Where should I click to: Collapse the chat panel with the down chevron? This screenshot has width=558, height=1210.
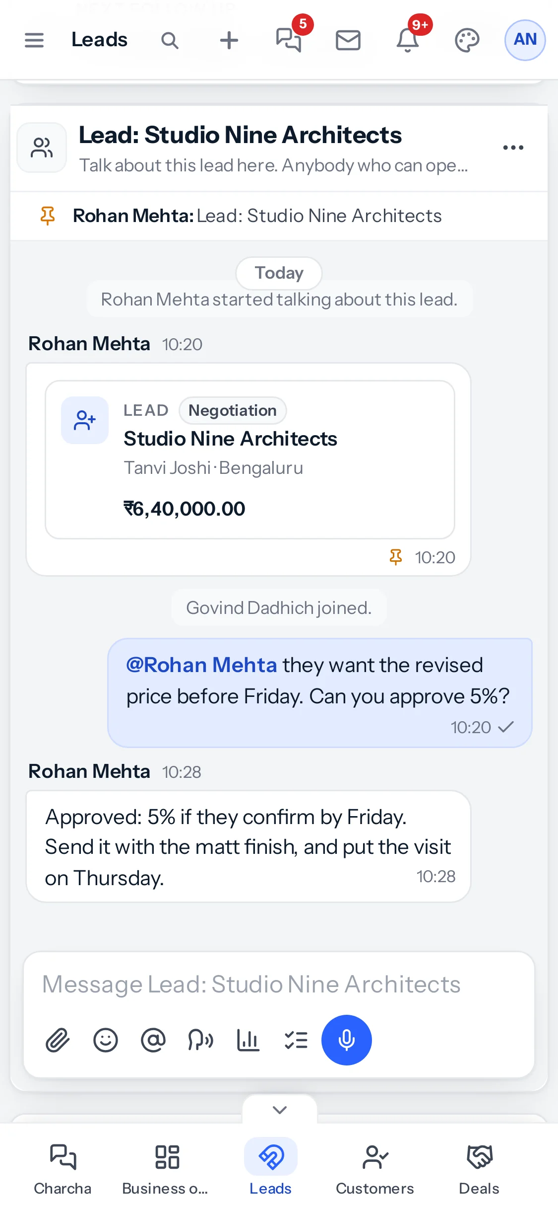click(280, 1110)
